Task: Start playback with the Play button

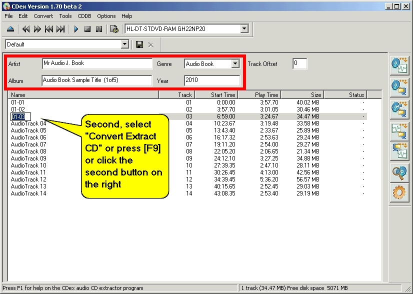Action: tap(76, 29)
